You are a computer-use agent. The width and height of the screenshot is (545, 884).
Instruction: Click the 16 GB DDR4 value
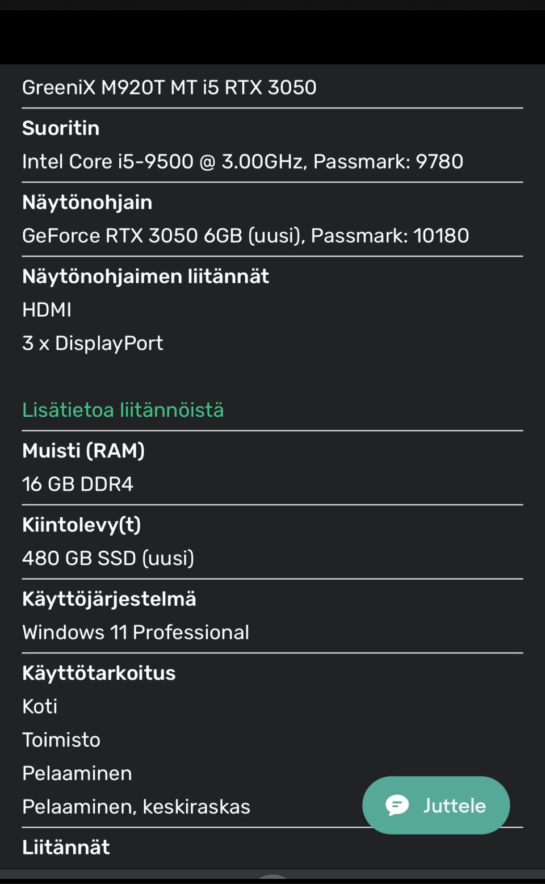point(78,484)
